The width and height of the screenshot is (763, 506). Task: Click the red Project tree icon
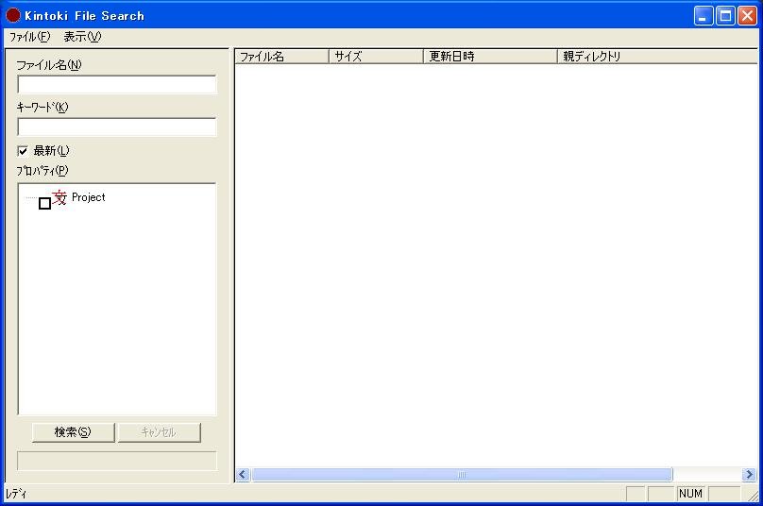[59, 197]
